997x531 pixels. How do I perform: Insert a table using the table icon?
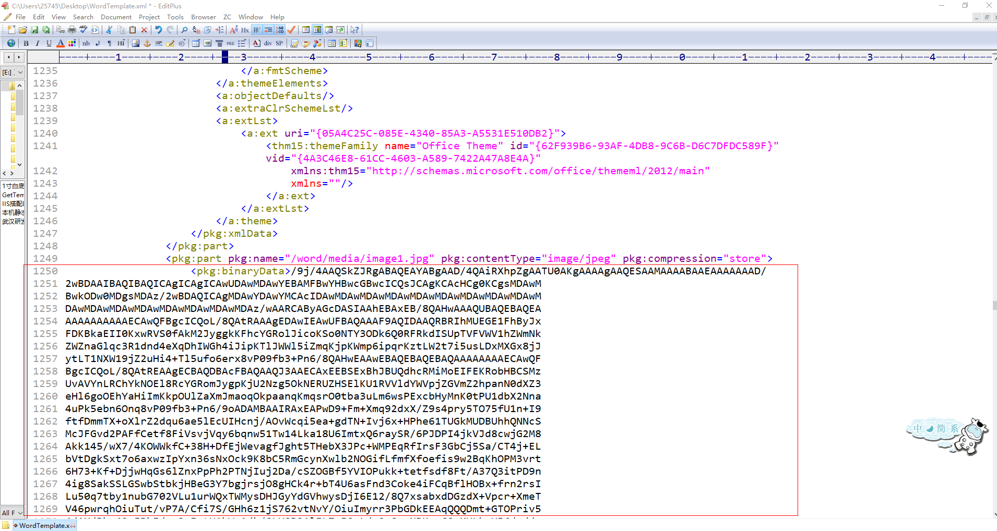(x=195, y=43)
